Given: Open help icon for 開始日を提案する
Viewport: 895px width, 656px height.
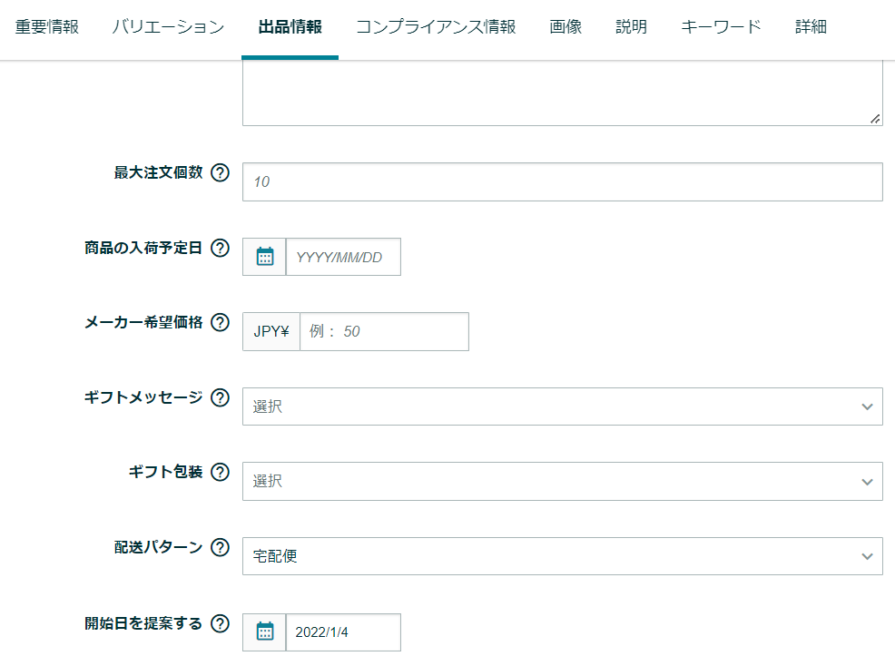Looking at the screenshot, I should coord(220,623).
